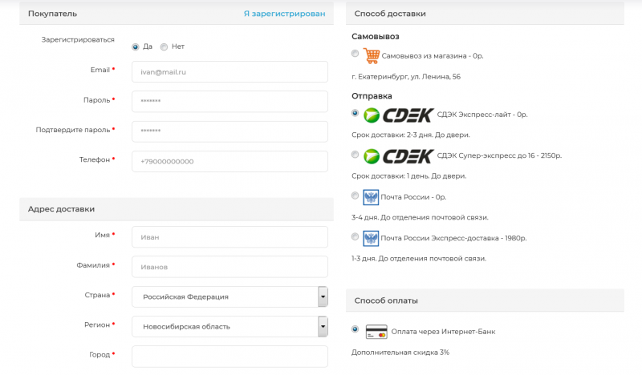Select 'Оплата через Интернет-Банк' radio button
The height and width of the screenshot is (375, 642).
pos(356,329)
